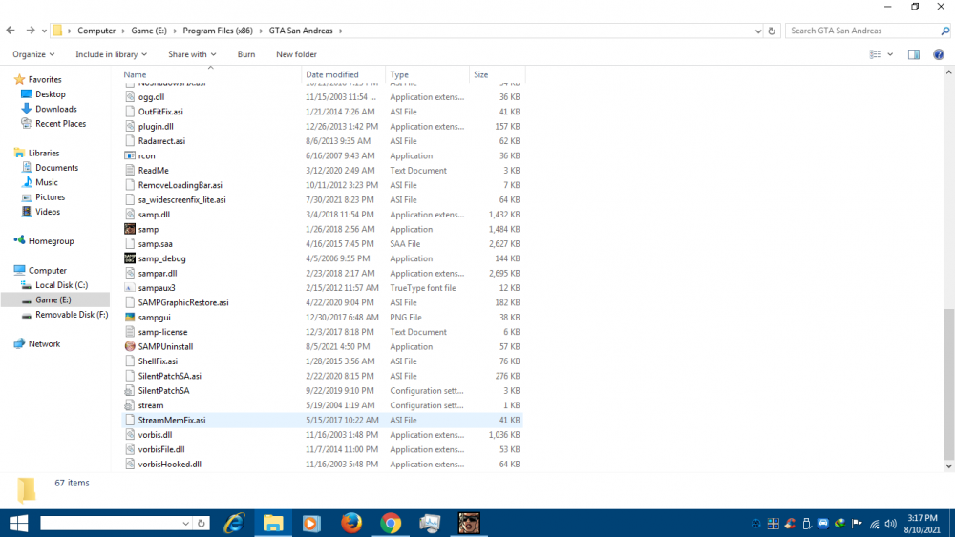955x537 pixels.
Task: Open GTA San Andreas taskbar icon
Action: tap(469, 523)
